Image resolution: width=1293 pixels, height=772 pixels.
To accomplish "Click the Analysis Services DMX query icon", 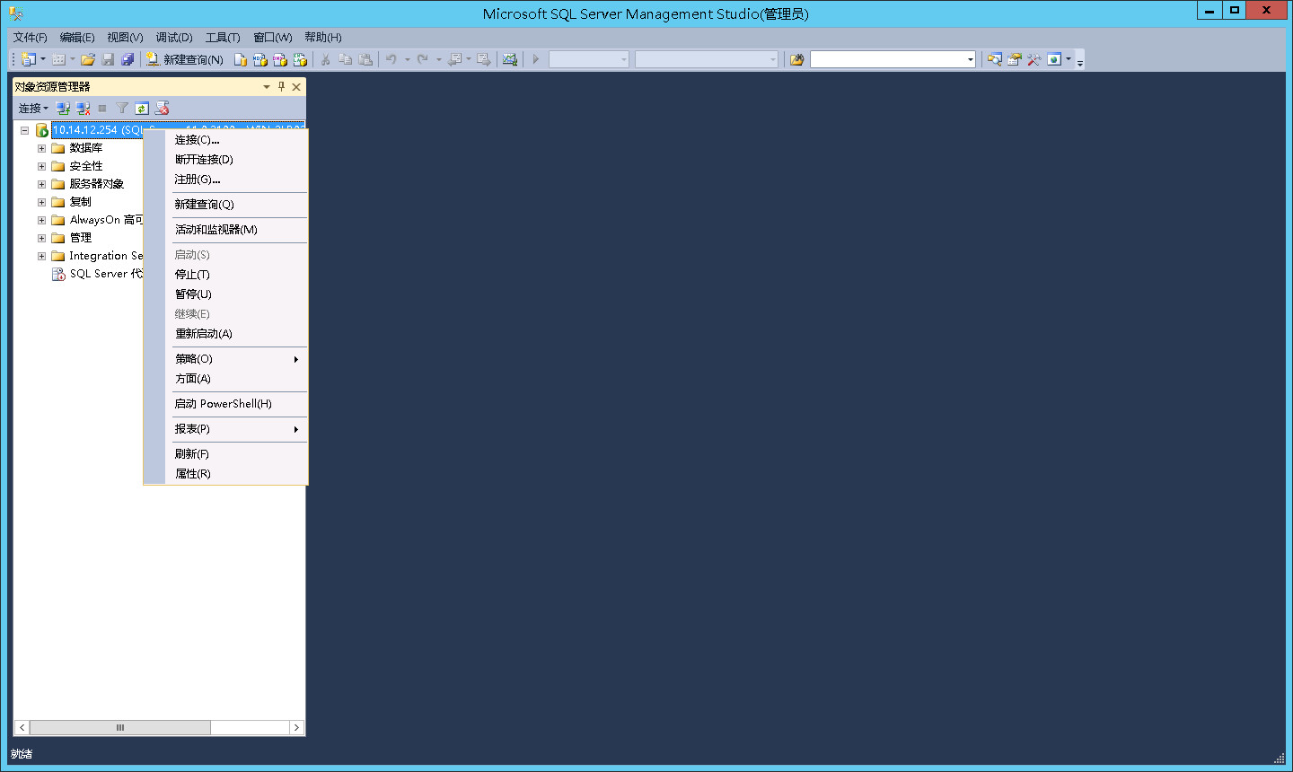I will 280,59.
